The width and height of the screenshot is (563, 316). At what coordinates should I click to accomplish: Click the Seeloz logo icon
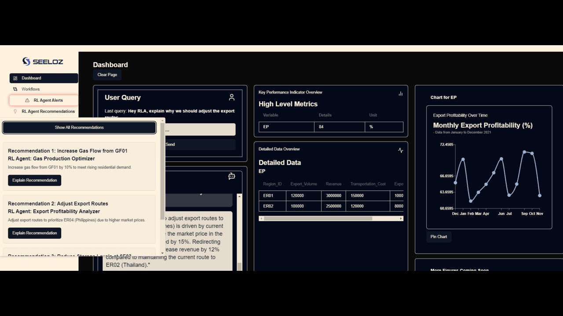[26, 61]
